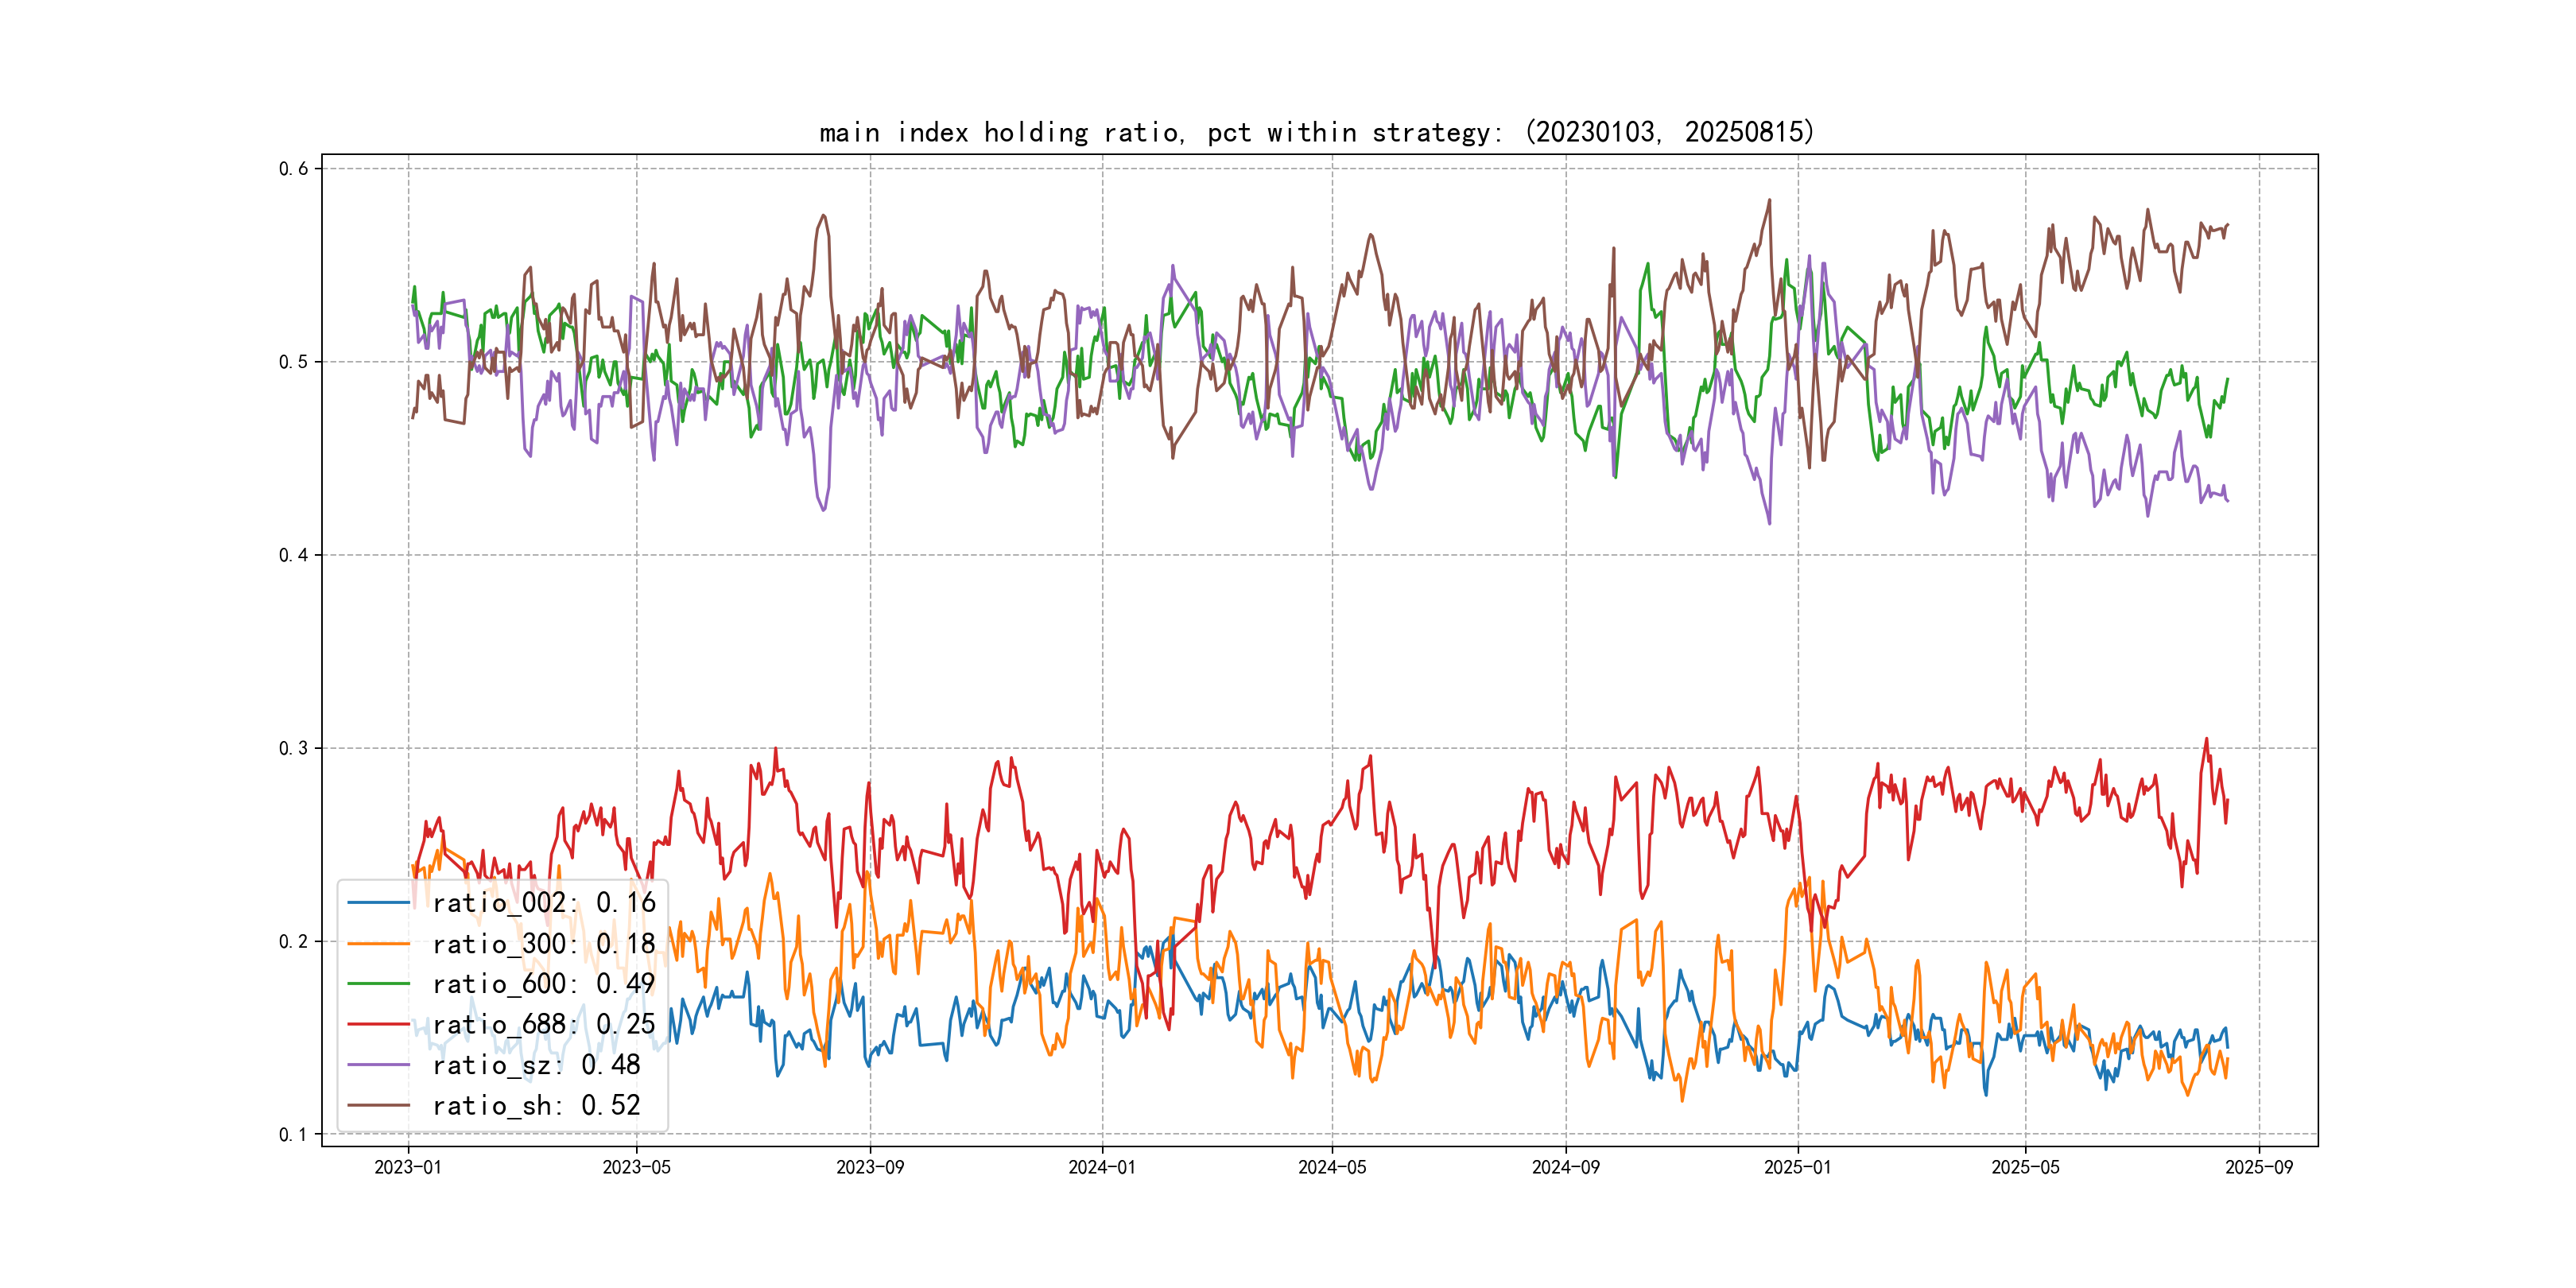Click the 0.1 y-axis tick label

pos(293,1134)
